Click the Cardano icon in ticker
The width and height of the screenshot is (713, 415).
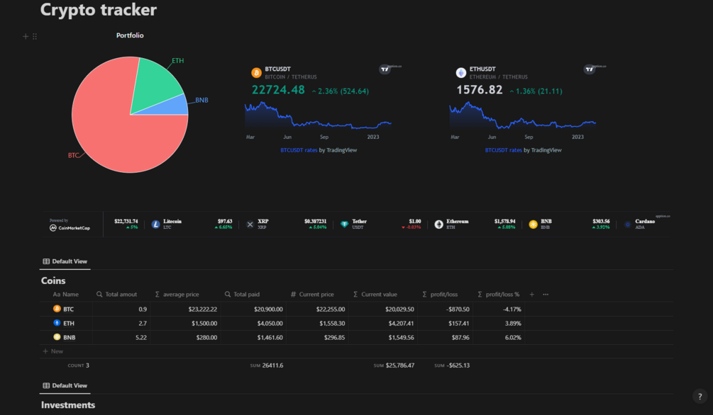628,224
